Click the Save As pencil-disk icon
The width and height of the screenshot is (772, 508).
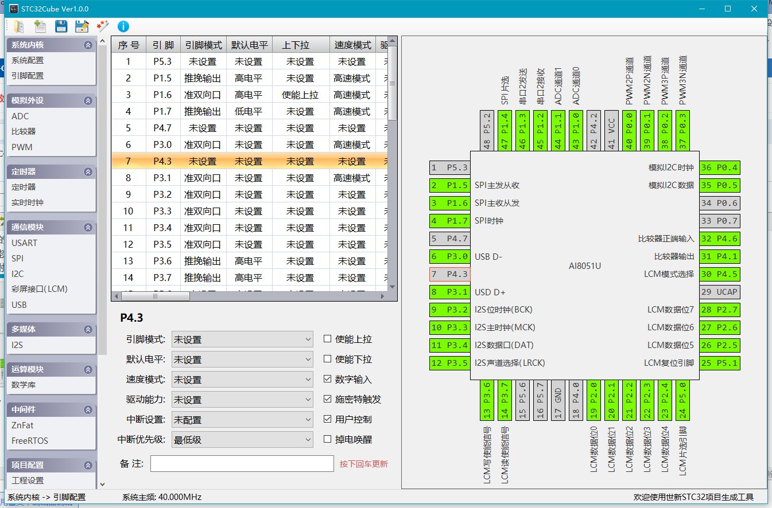tap(82, 26)
